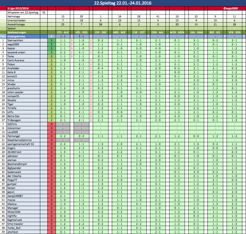Click player name 'flobuc'
The height and width of the screenshot is (234, 246).
(x=11, y=64)
